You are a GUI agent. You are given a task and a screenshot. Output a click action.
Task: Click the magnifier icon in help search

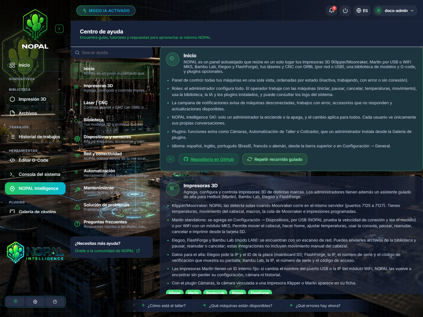77,53
